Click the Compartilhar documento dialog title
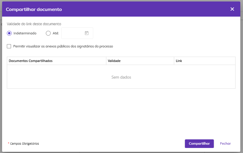 34,9
